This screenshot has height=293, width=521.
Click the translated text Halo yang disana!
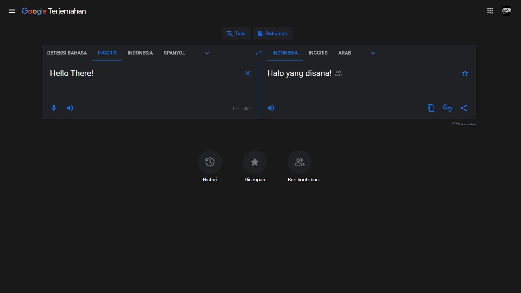299,73
